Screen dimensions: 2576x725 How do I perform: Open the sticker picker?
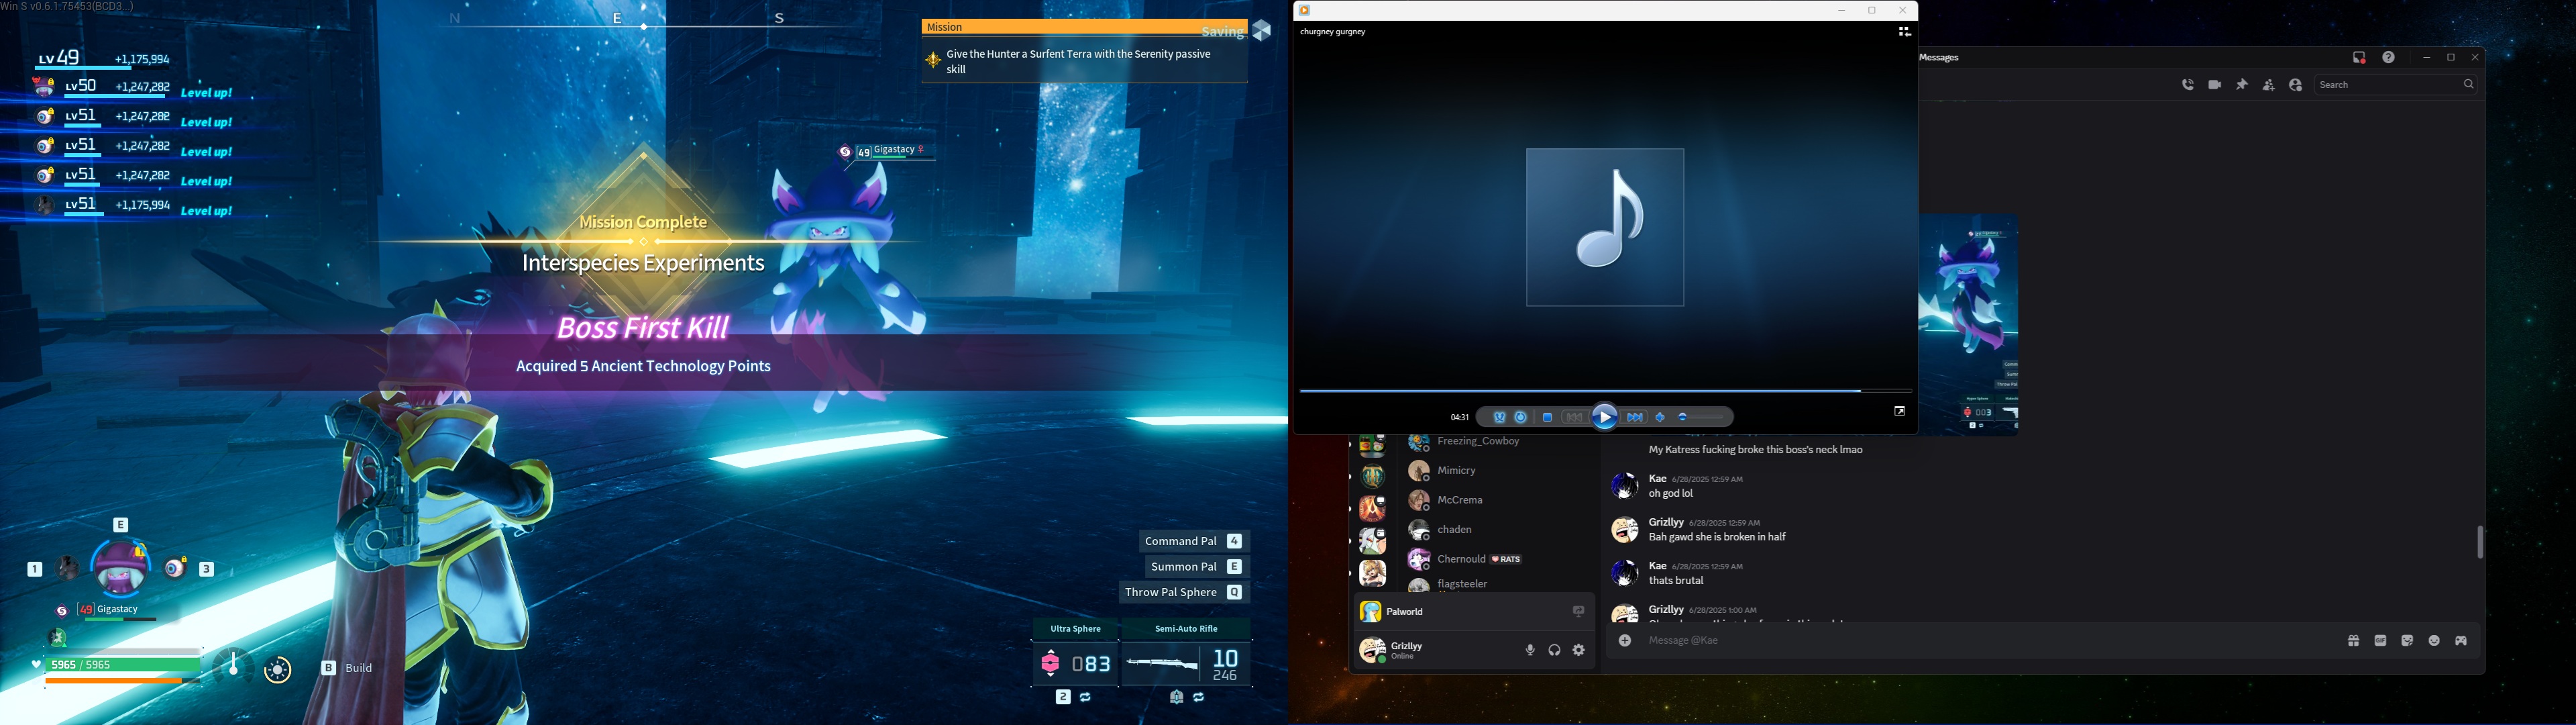point(2408,641)
